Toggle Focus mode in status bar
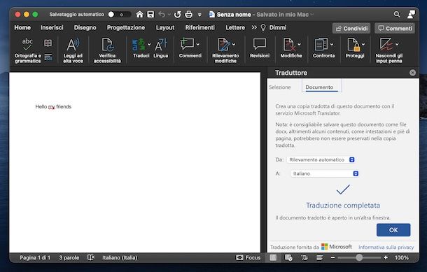Image resolution: width=427 pixels, height=272 pixels. (x=248, y=257)
